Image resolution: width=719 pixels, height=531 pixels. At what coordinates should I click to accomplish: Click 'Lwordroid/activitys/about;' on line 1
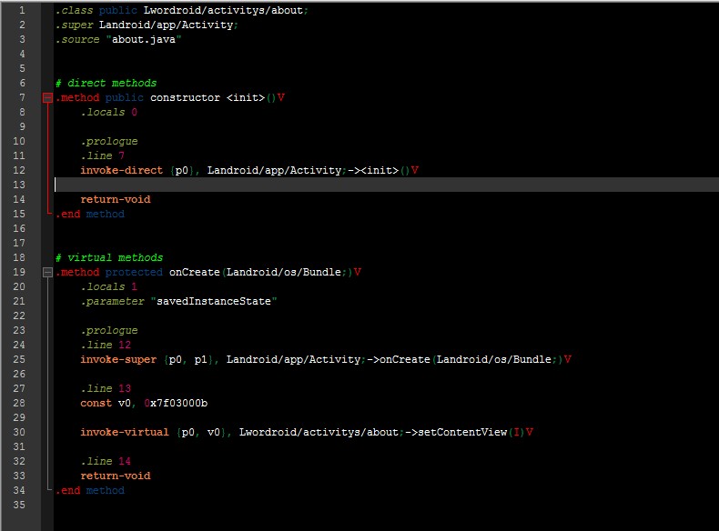[x=226, y=10]
